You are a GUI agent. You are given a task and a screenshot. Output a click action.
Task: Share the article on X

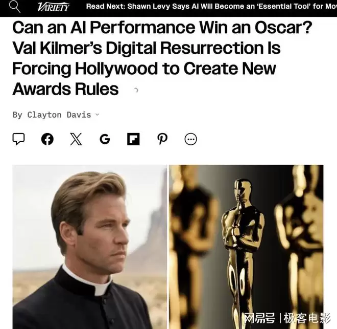(76, 139)
